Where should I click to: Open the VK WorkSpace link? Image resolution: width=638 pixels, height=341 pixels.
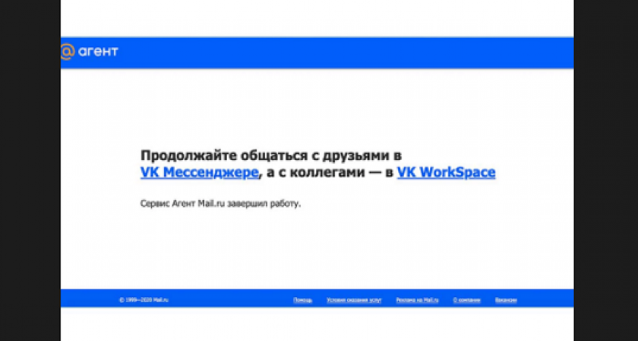click(x=446, y=173)
